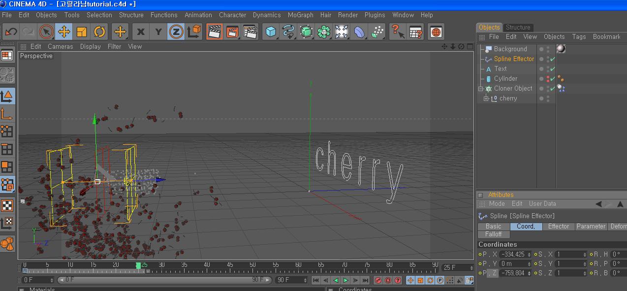The width and height of the screenshot is (627, 291).
Task: Click the timeline range slider bar
Action: click(164, 280)
